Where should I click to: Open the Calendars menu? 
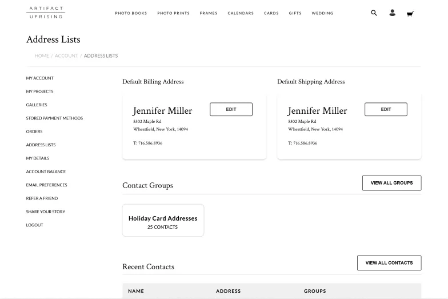point(241,13)
